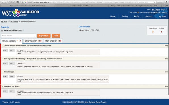Click the small link icon after www.mrbottles.com
Screen dimensions: 169x105
pyautogui.click(x=23, y=30)
